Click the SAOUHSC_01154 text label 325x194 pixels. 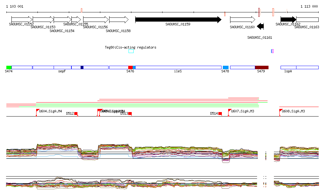click(62, 31)
